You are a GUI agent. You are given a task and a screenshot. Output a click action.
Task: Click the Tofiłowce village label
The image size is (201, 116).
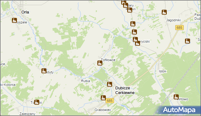108,60
